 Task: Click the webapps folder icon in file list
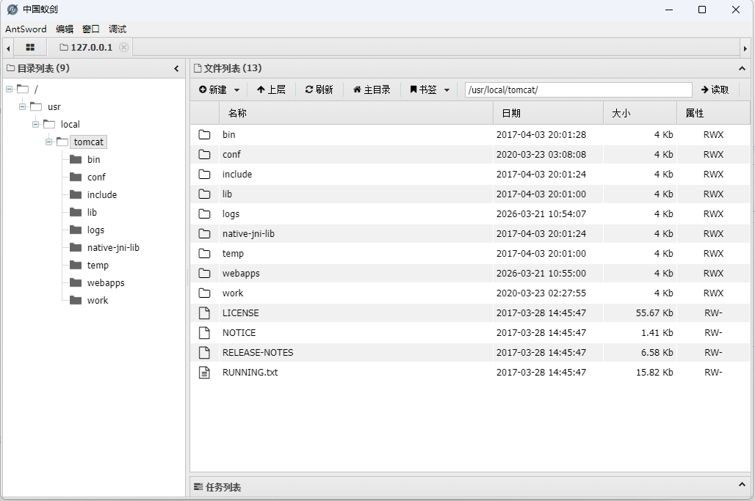coord(205,274)
